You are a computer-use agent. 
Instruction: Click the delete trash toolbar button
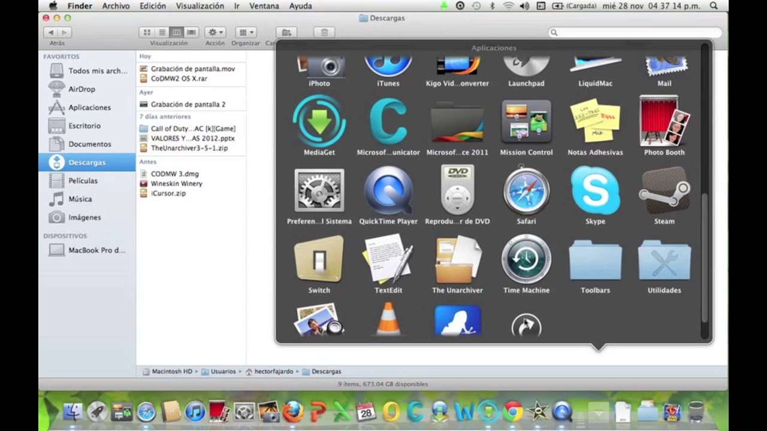(x=324, y=32)
